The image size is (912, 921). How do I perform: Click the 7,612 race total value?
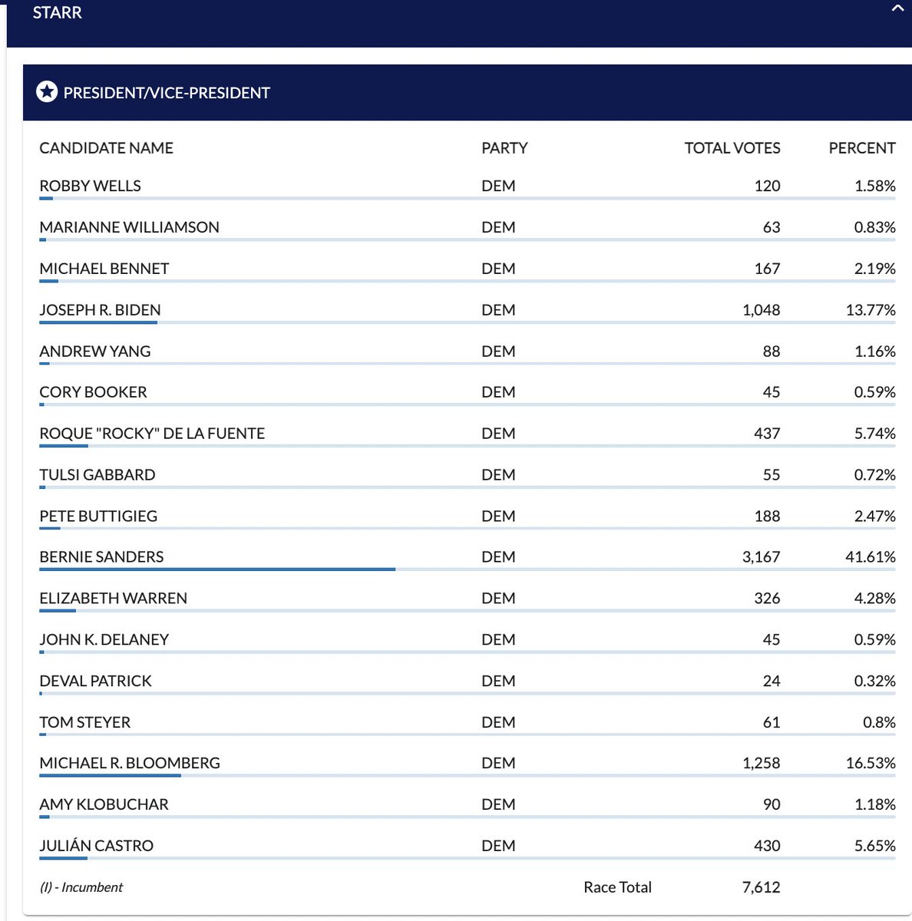(761, 888)
